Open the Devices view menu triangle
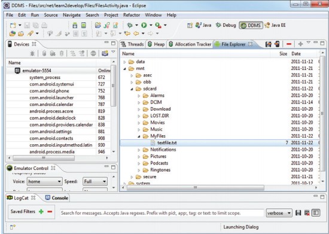 [113, 51]
